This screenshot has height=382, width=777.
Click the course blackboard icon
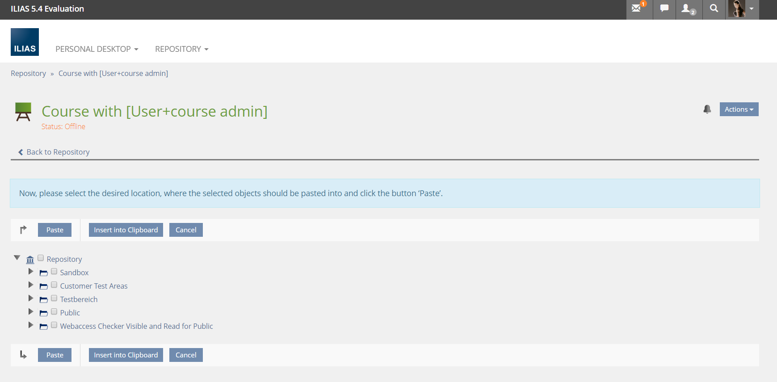(23, 112)
